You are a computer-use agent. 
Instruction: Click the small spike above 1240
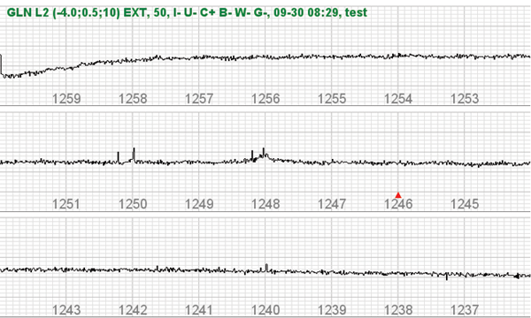coord(266,268)
